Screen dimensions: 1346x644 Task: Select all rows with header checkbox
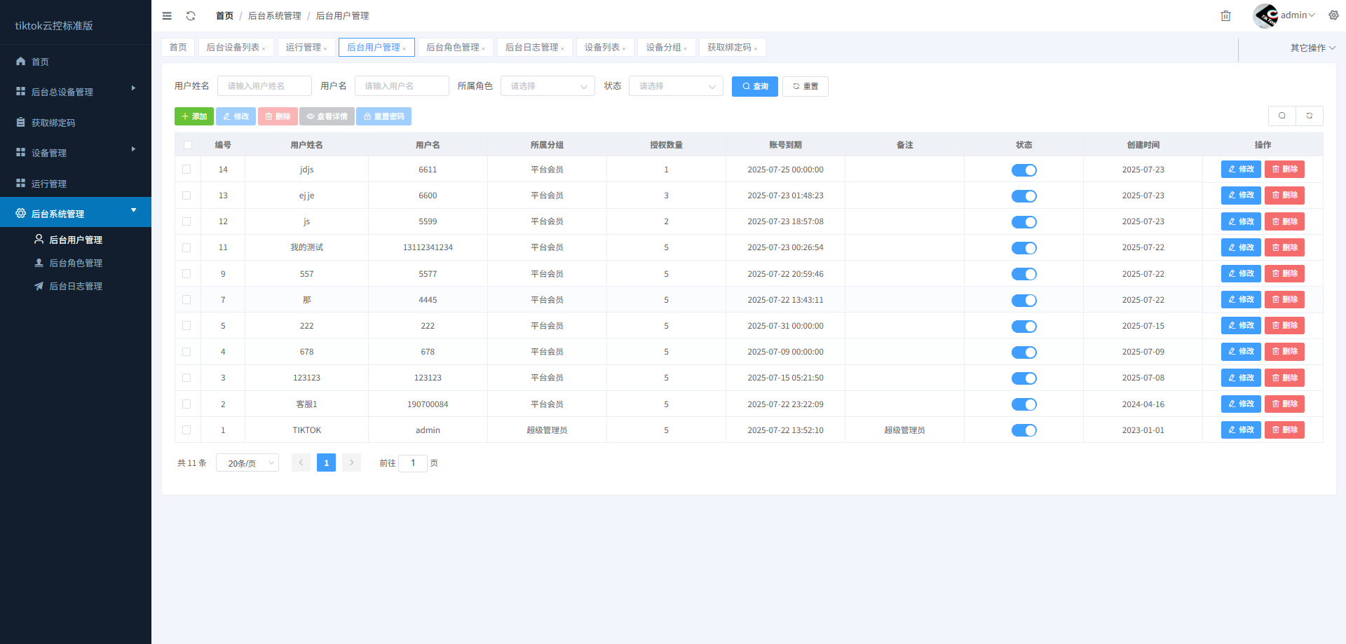188,145
